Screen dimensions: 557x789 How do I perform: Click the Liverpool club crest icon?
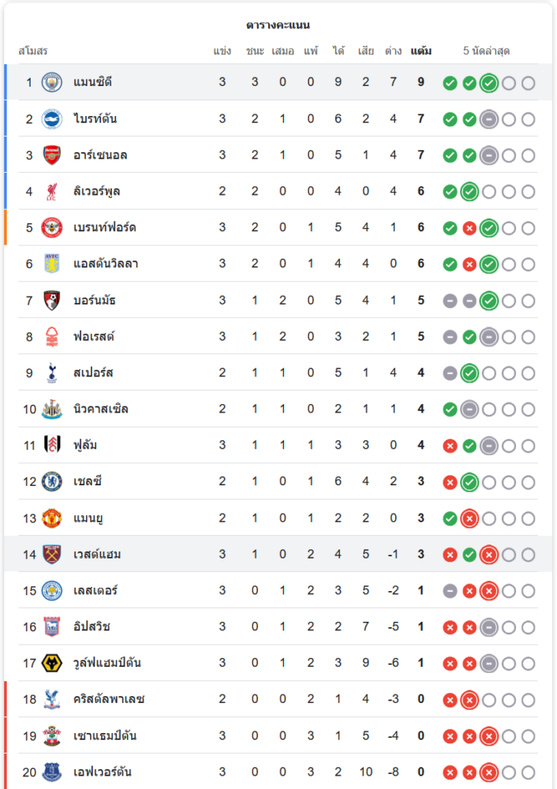point(52,191)
